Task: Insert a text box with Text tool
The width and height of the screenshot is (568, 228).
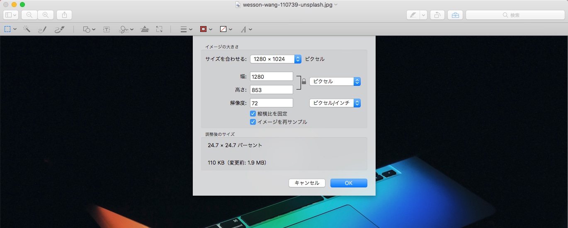Action: (107, 29)
